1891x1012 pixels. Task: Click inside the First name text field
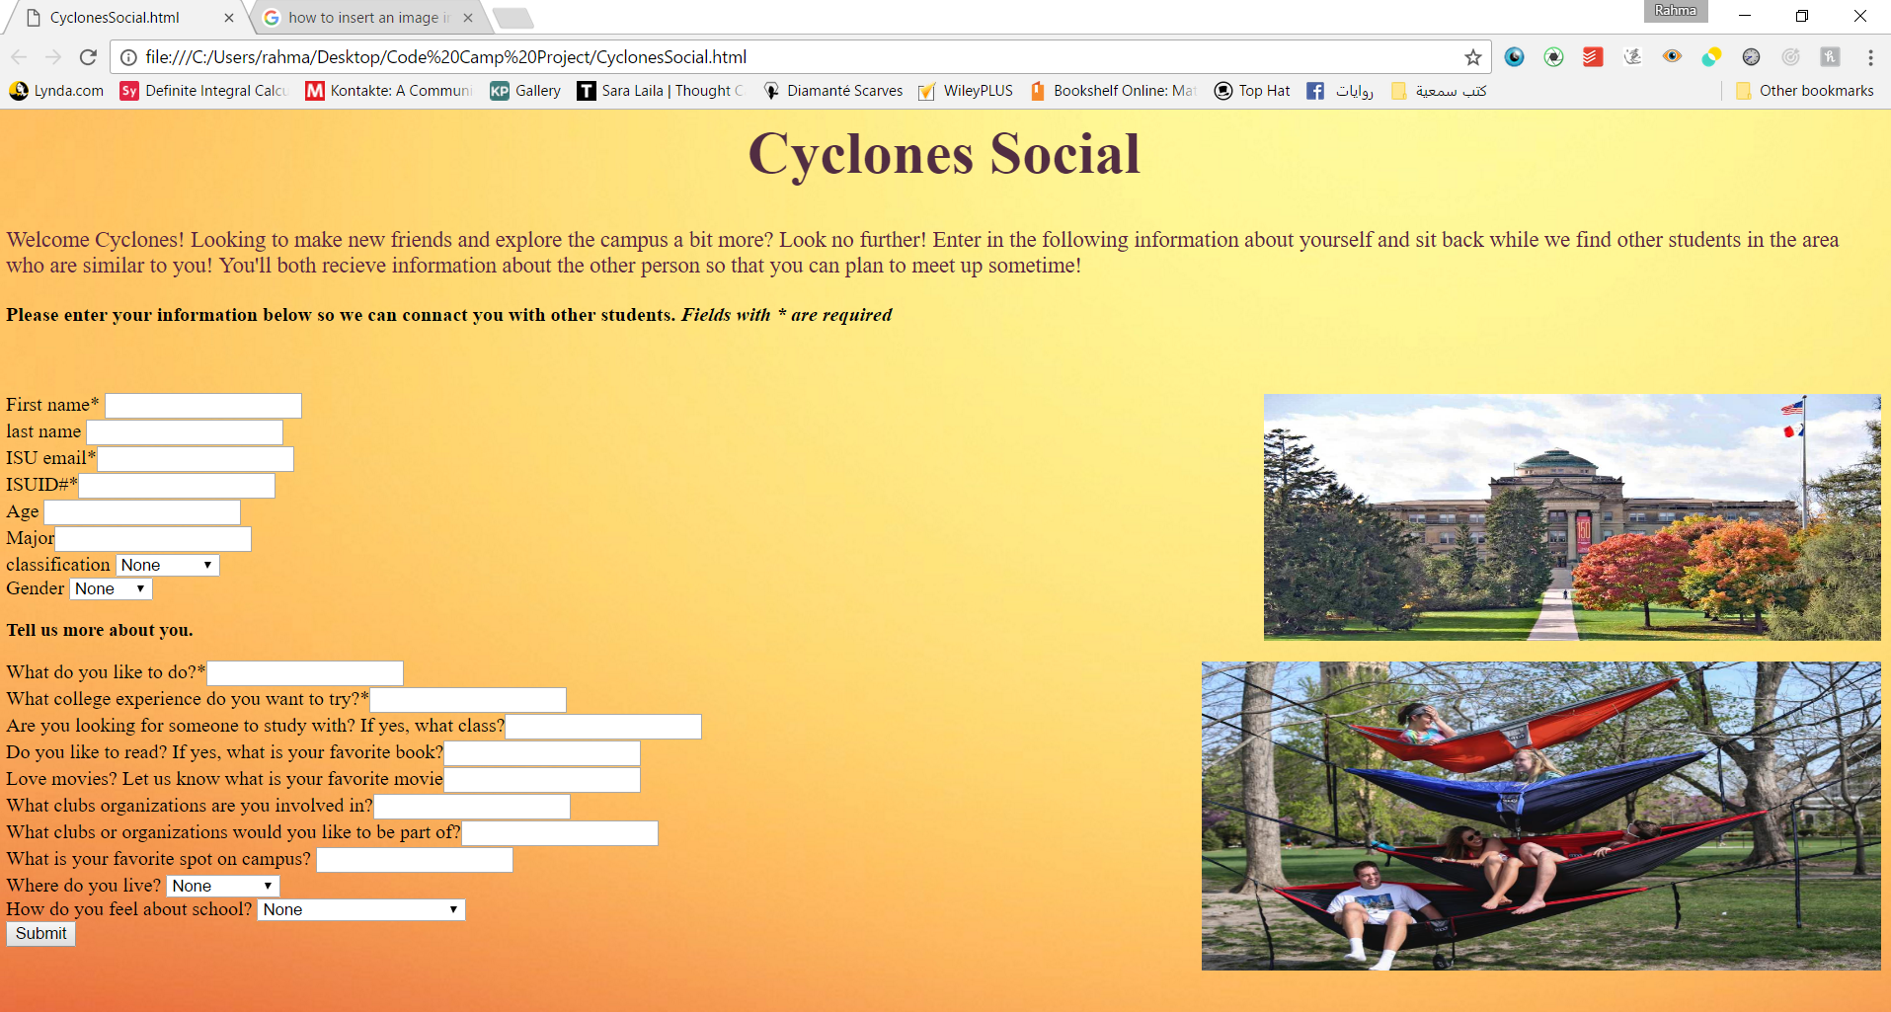(x=202, y=405)
